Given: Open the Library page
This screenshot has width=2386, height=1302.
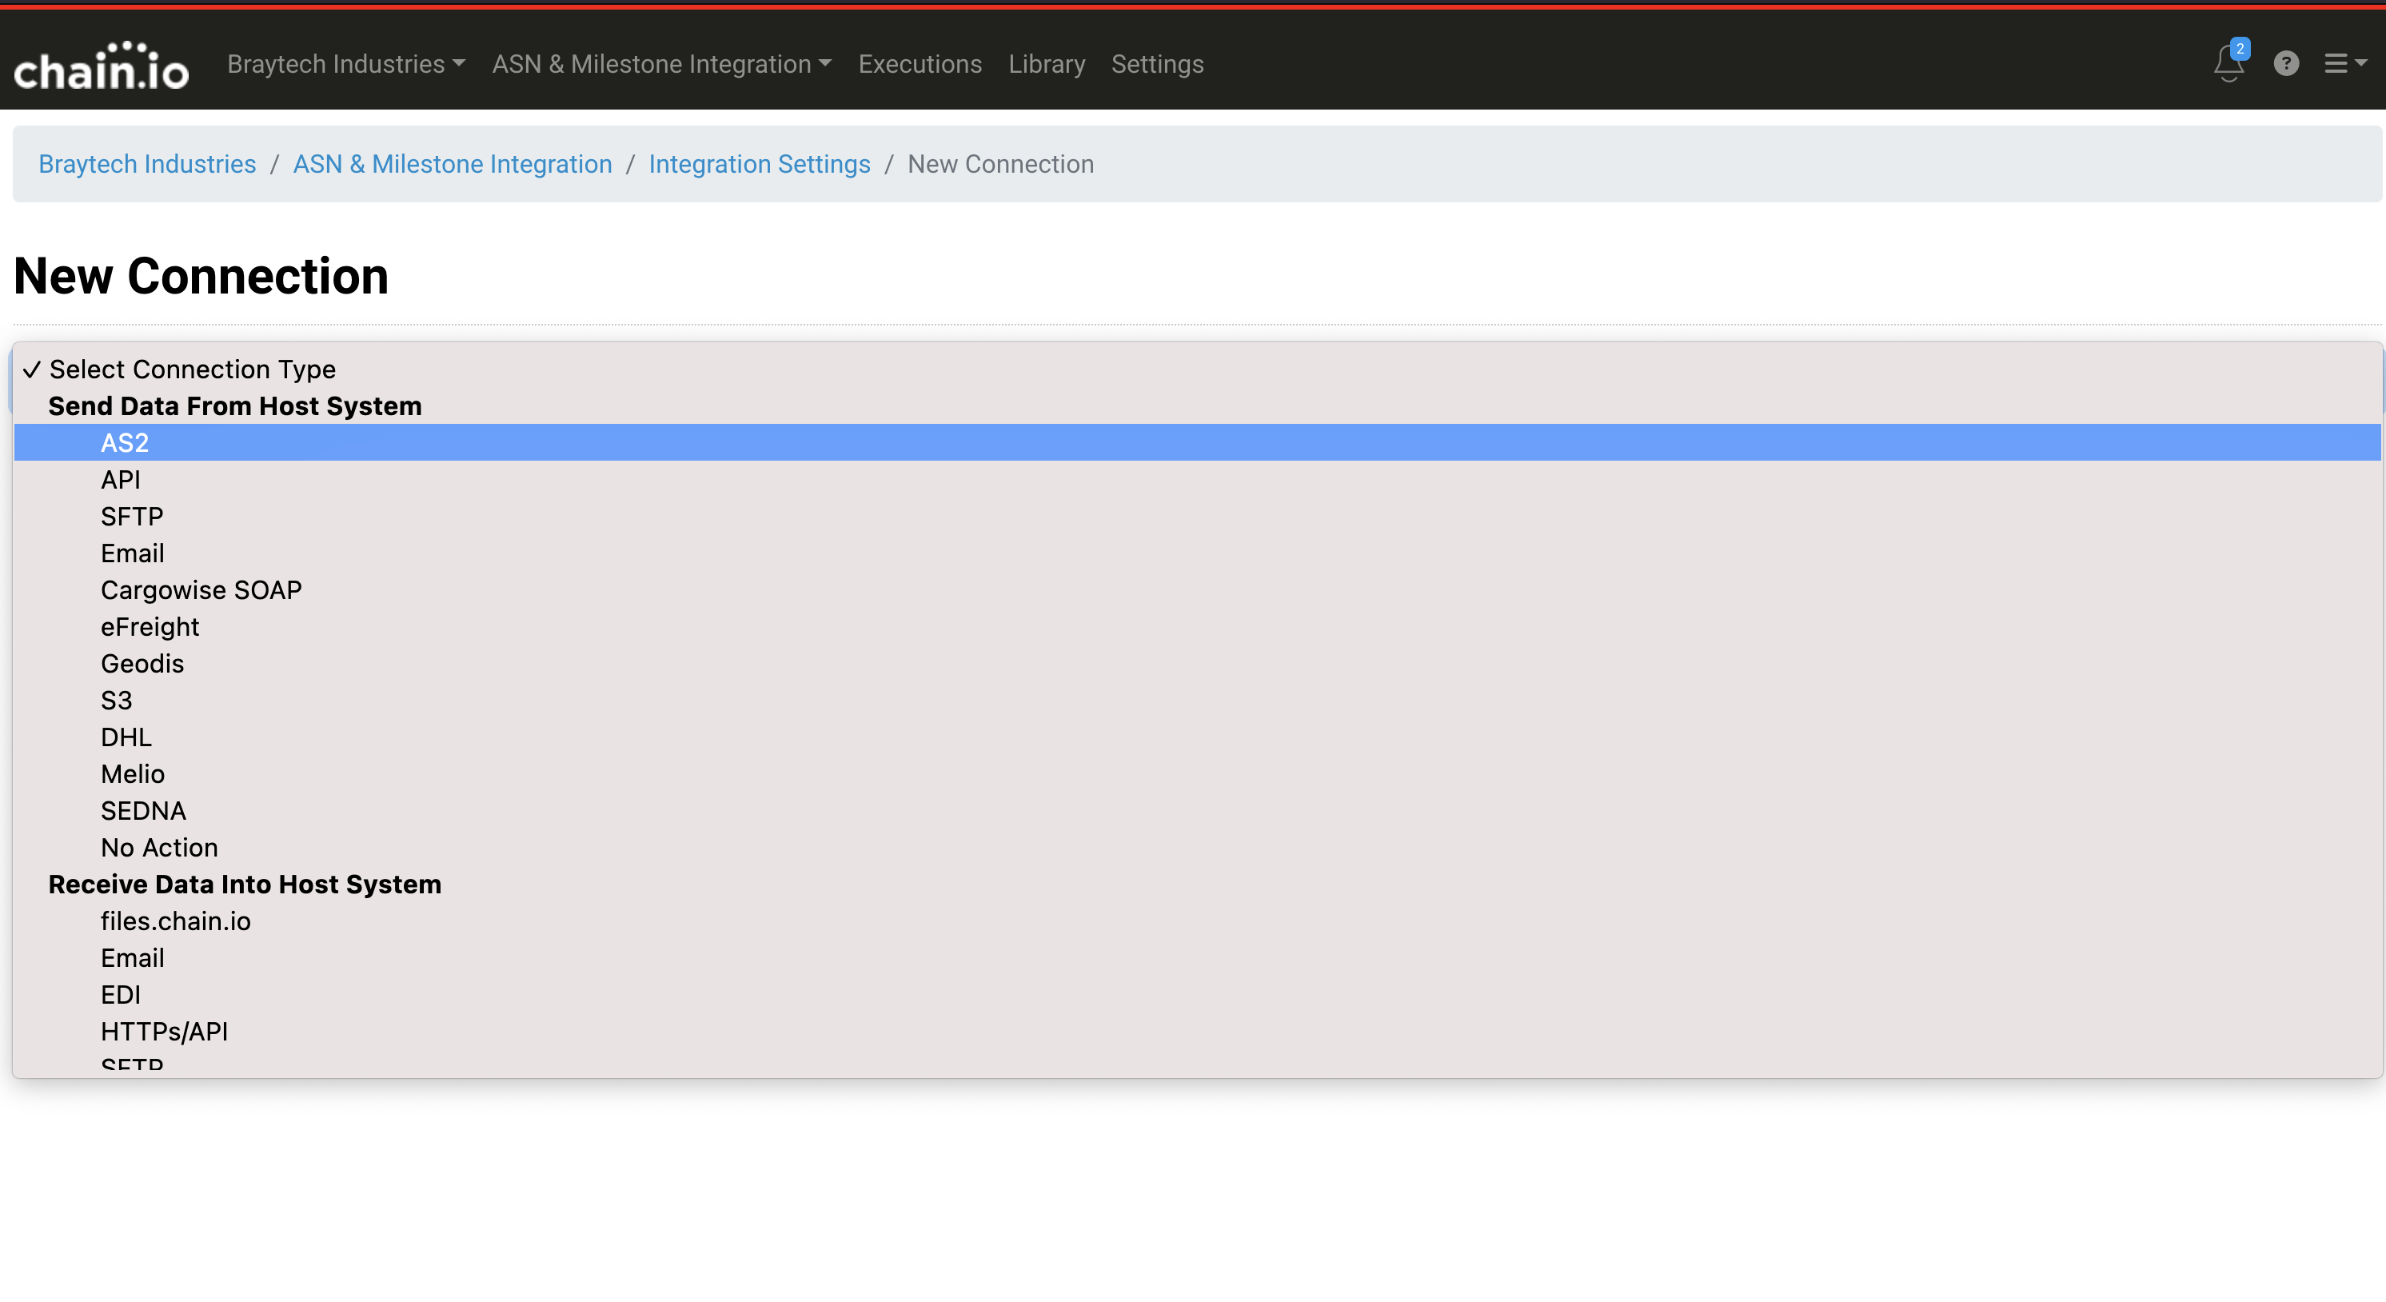Looking at the screenshot, I should tap(1047, 64).
